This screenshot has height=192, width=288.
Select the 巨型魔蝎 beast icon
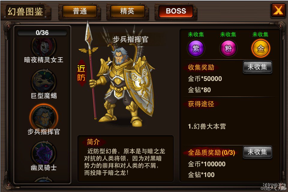[44, 81]
